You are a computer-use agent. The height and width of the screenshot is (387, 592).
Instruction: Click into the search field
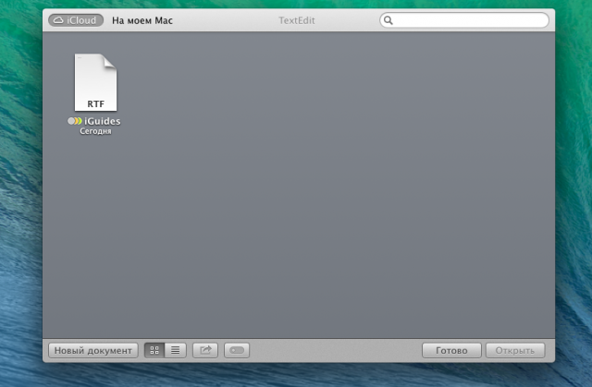(464, 20)
